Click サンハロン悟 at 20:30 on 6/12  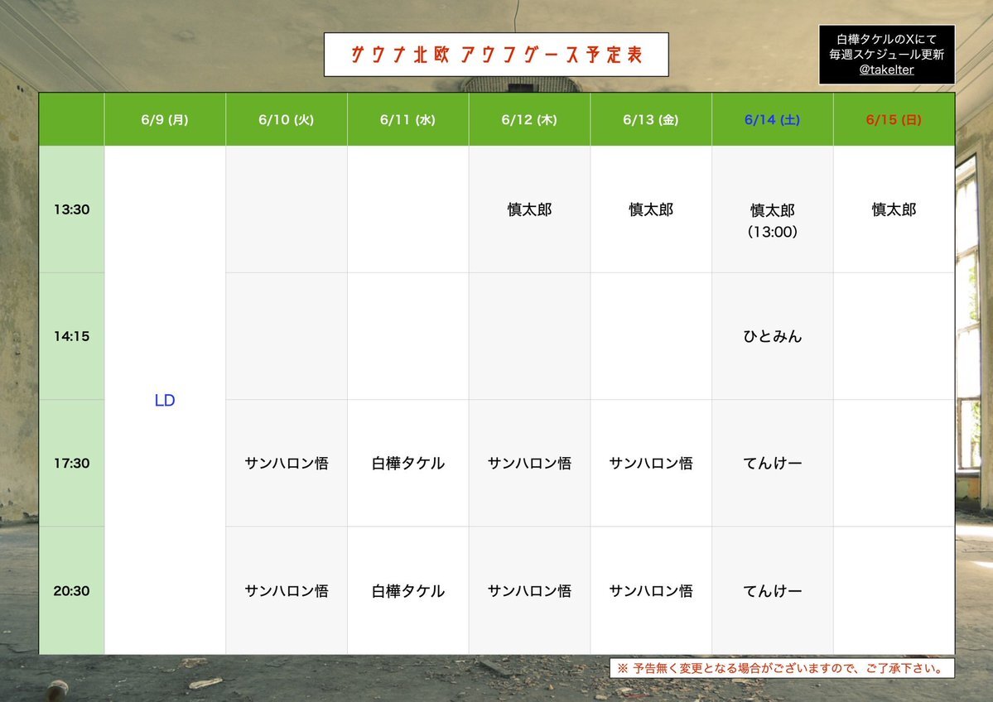[x=529, y=591]
